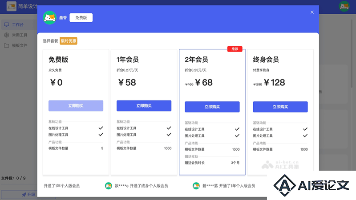Open 模板文件 in the sidebar
The height and width of the screenshot is (200, 356).
pos(20,46)
